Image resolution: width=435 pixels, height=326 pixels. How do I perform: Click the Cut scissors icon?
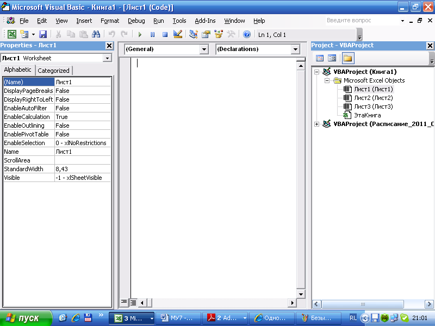pyautogui.click(x=58, y=34)
